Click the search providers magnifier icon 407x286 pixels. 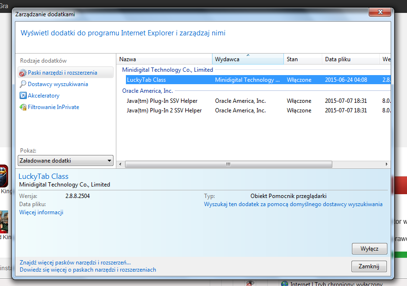pos(23,84)
